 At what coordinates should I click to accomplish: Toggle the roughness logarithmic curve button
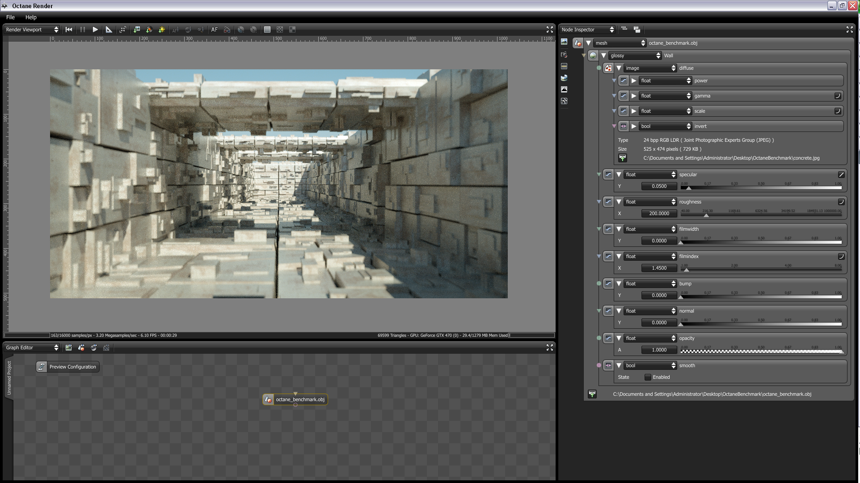click(841, 202)
